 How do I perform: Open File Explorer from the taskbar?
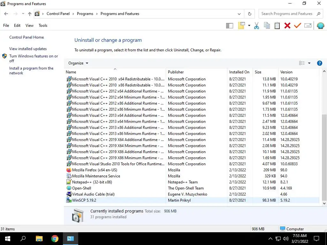[x=39, y=239]
